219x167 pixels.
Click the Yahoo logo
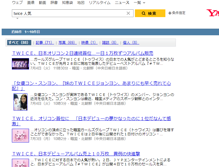(x=213, y=13)
